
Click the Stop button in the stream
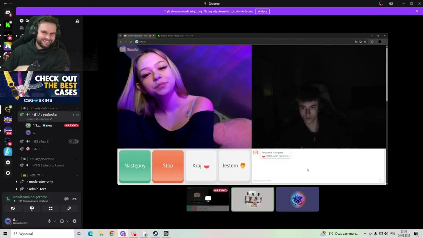(168, 166)
